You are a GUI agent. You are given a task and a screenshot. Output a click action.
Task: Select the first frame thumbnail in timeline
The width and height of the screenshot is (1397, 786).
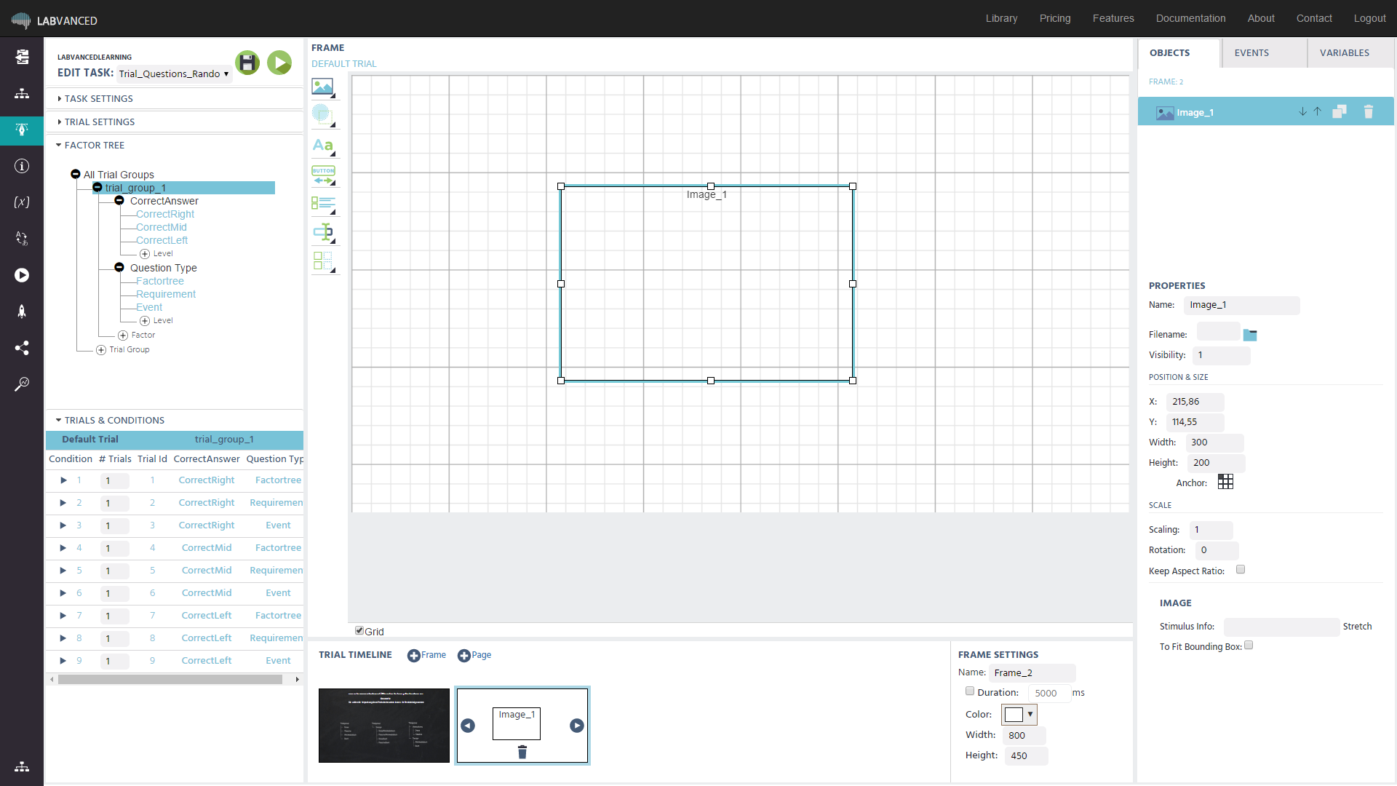384,726
